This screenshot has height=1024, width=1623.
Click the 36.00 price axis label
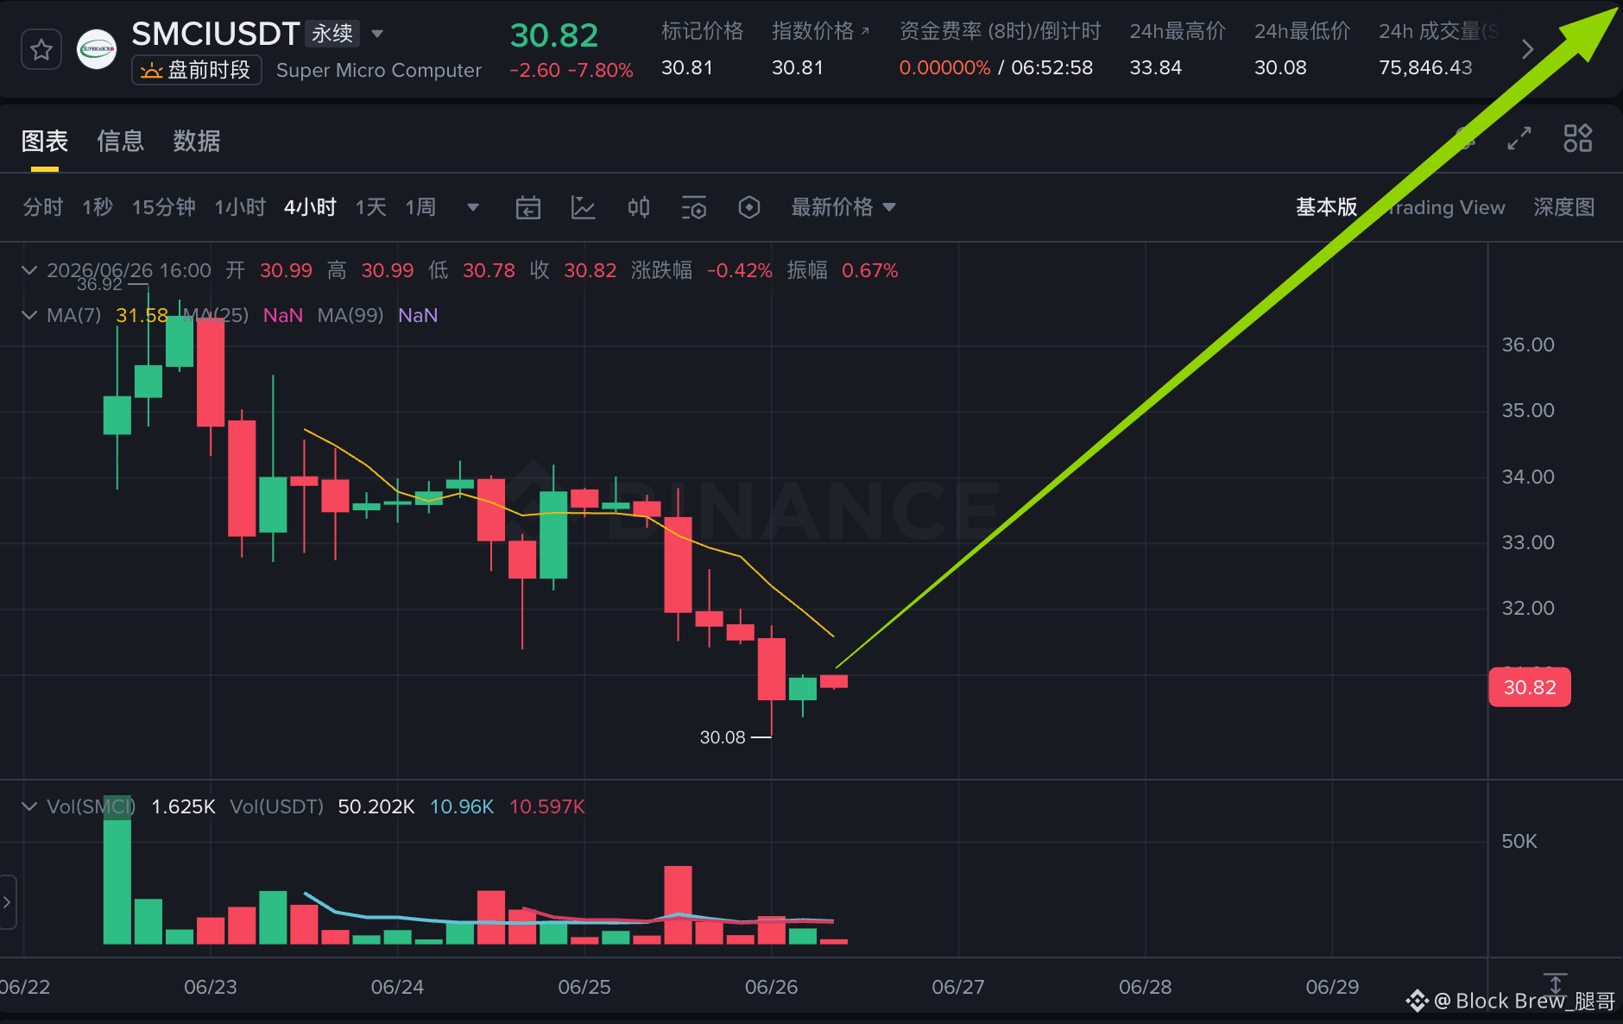[1528, 344]
